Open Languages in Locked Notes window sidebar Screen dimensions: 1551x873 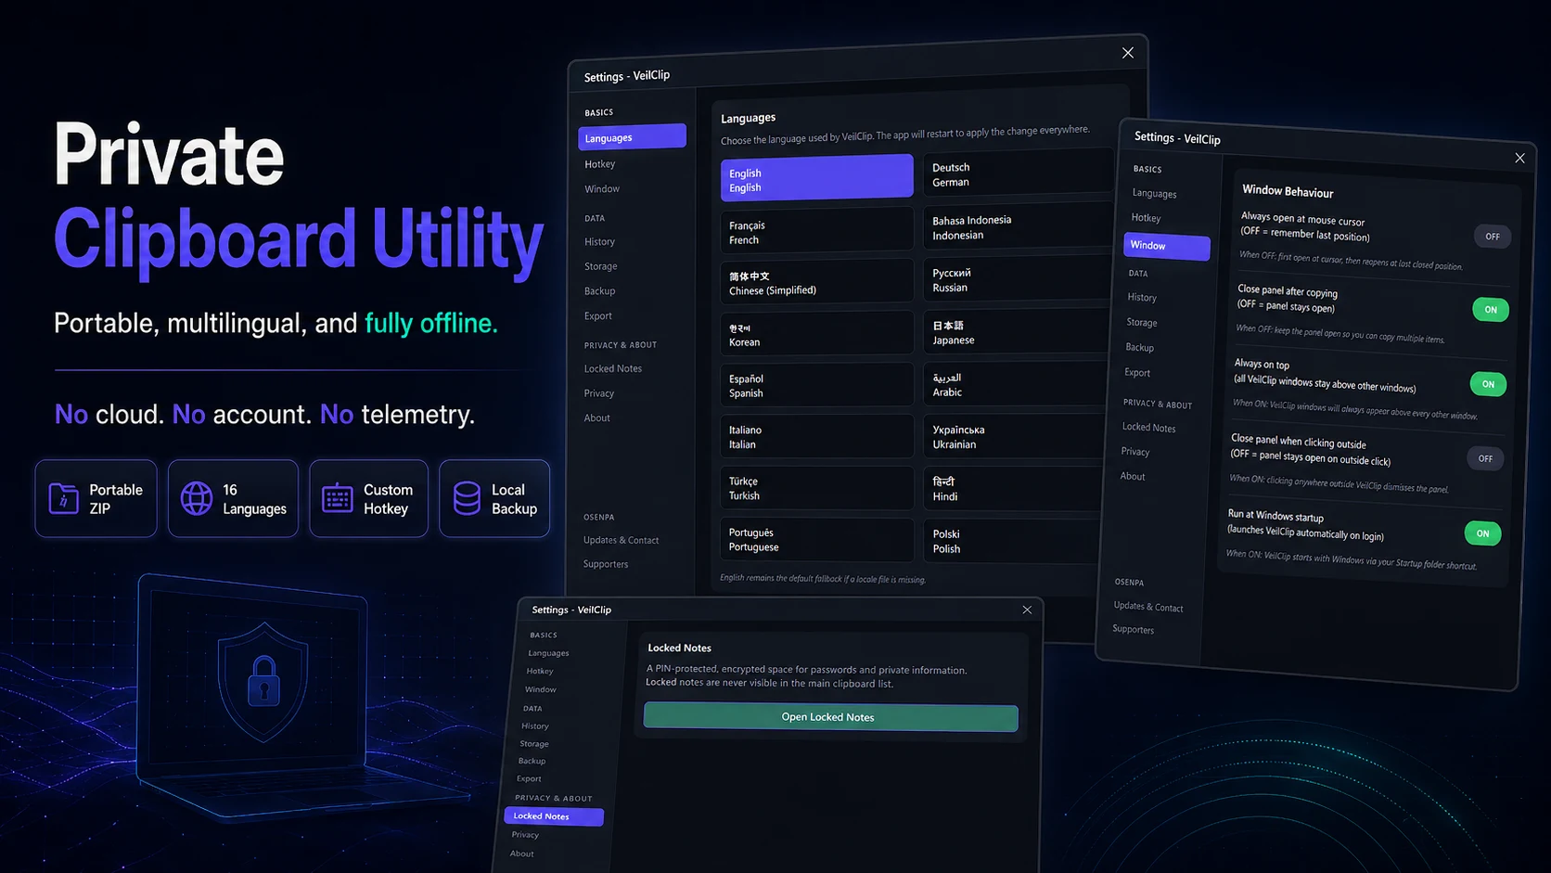coord(548,653)
